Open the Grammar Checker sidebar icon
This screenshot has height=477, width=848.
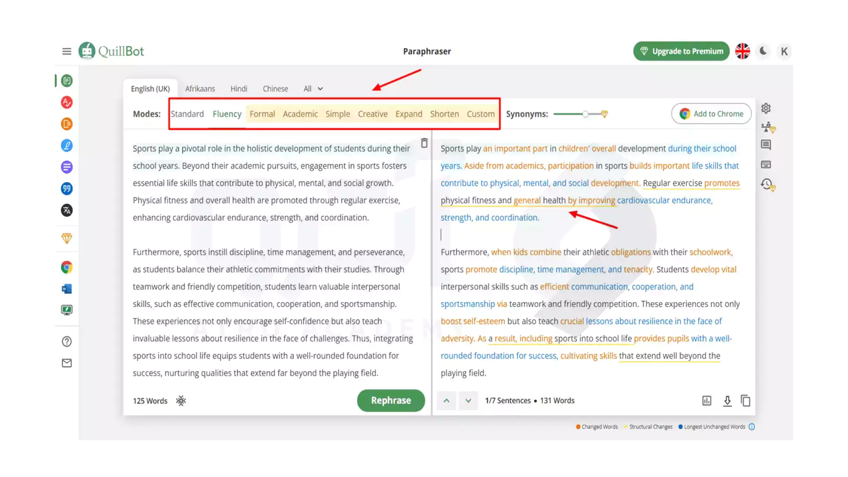[67, 102]
